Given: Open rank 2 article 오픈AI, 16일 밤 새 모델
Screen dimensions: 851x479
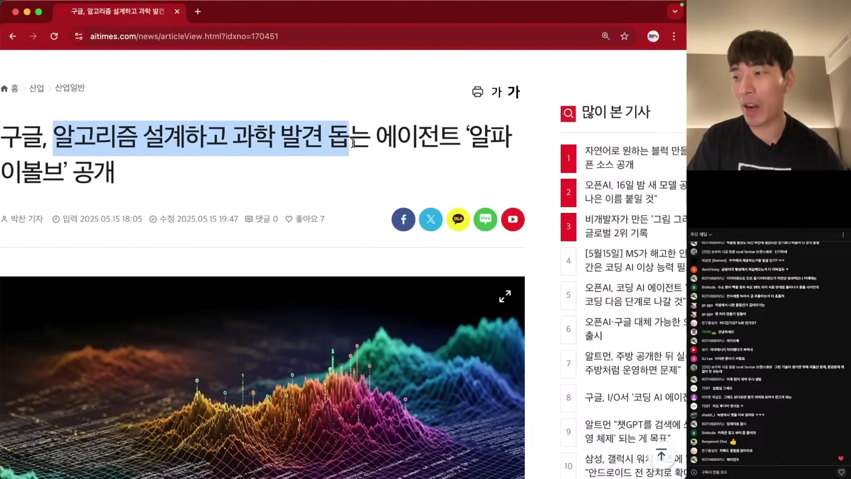Looking at the screenshot, I should tap(636, 192).
